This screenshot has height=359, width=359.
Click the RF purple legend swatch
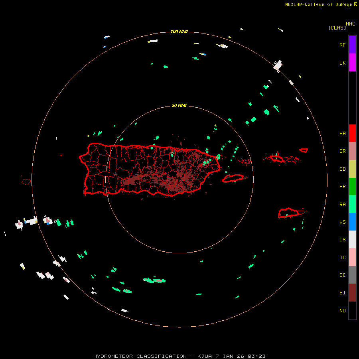tap(352, 45)
